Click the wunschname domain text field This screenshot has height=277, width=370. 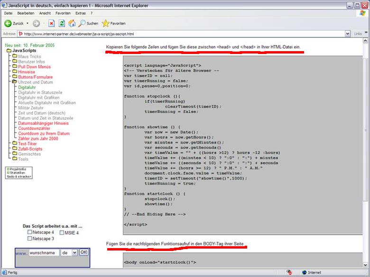pos(44,253)
